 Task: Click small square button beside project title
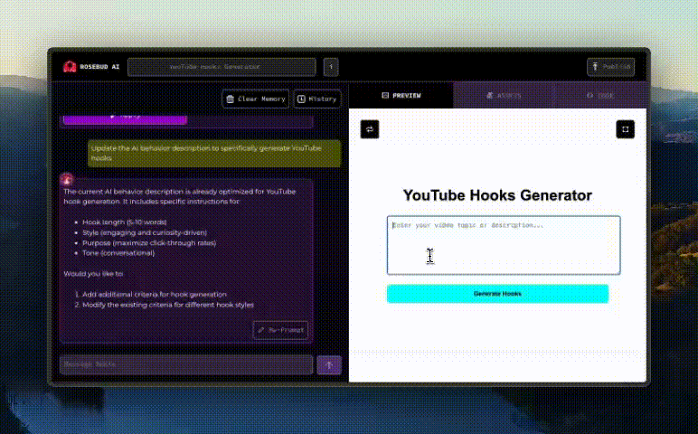[x=330, y=67]
